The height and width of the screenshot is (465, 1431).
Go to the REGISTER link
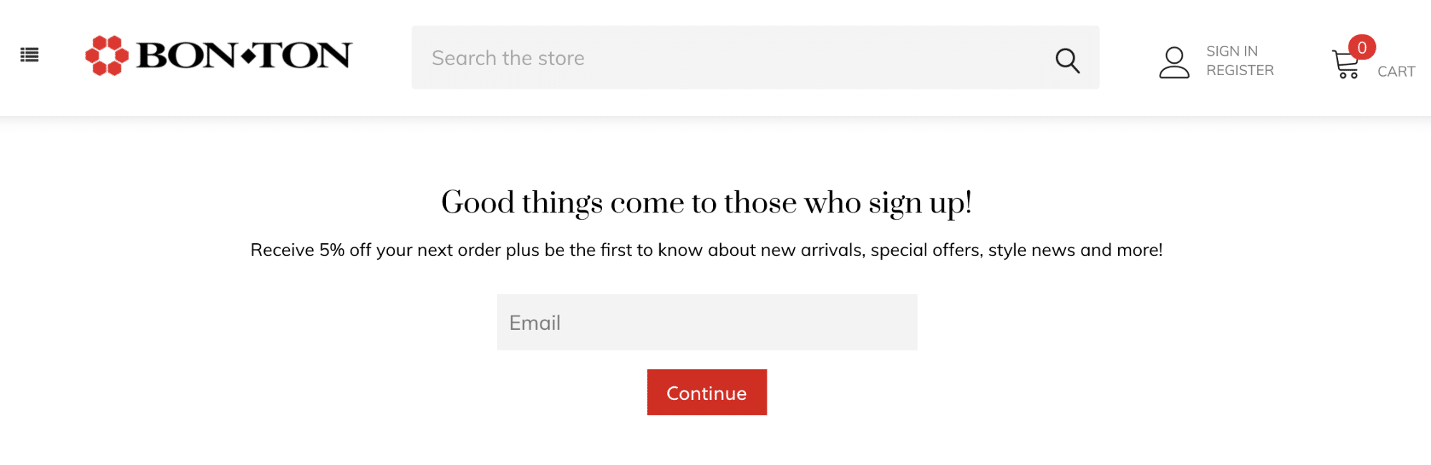[x=1240, y=71]
